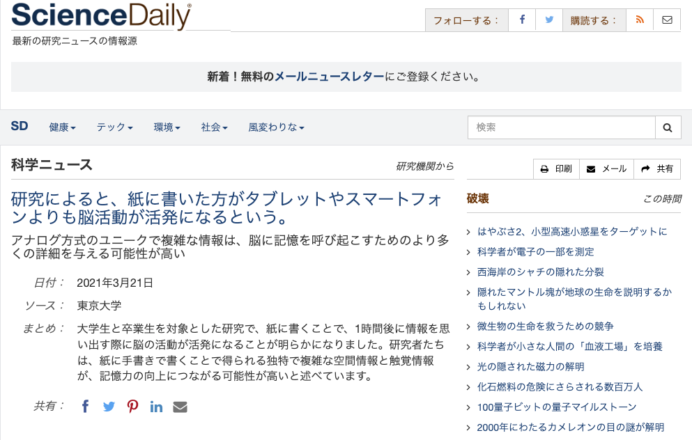This screenshot has height=440, width=692.
Task: Click the Twitter follow icon in header
Action: coord(549,20)
